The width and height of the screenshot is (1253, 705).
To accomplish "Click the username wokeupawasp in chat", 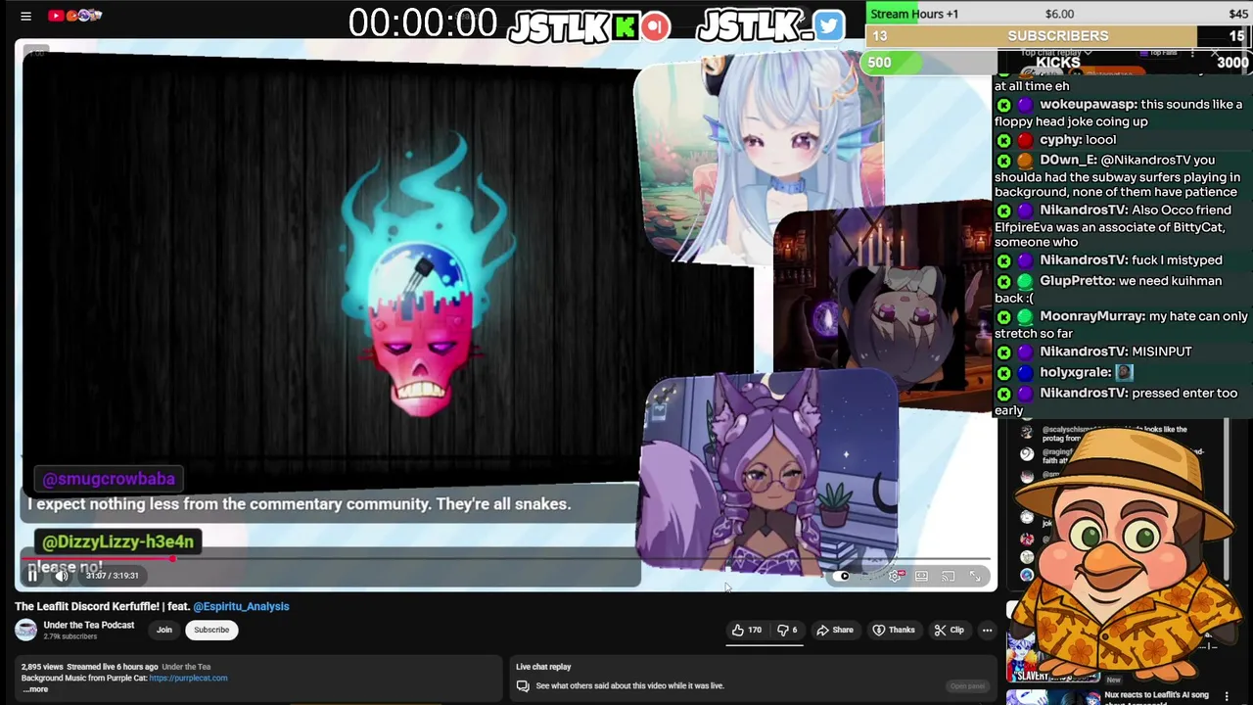I will coord(1088,104).
